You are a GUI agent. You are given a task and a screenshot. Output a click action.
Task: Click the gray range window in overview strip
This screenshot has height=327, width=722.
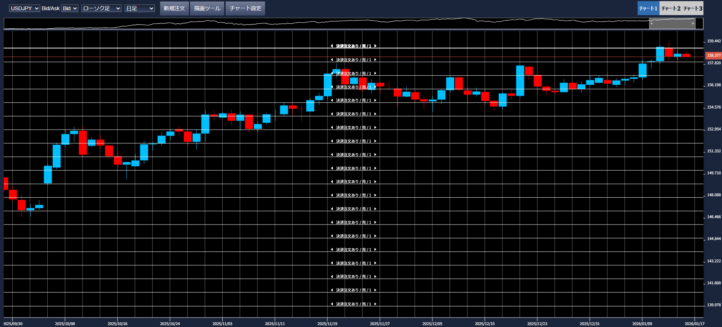tap(672, 23)
